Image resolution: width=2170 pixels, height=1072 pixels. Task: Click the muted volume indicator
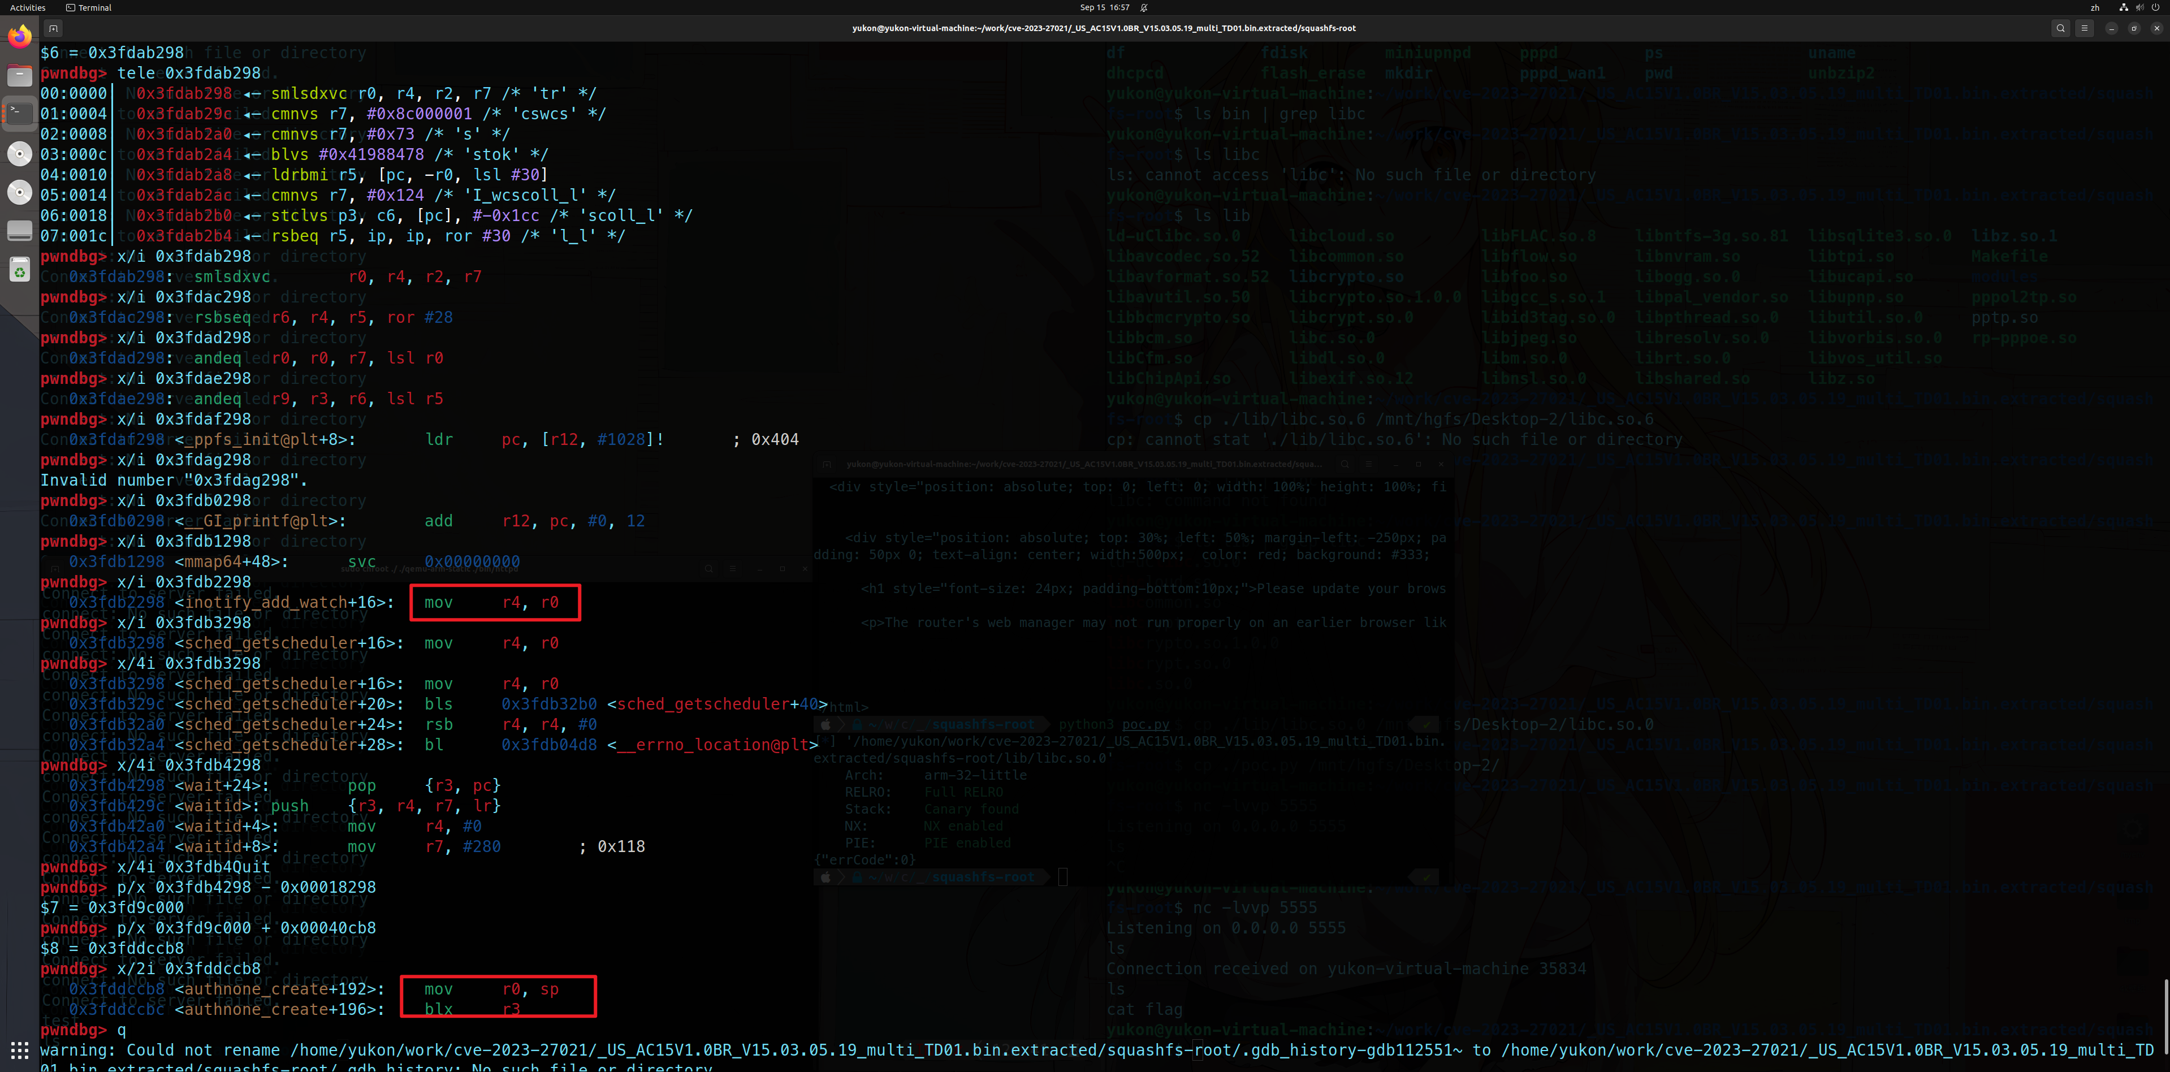2139,7
